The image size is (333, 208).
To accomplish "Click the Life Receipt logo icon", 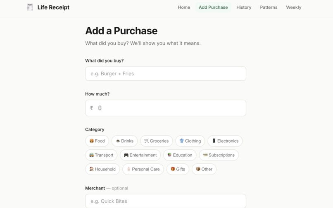I will [30, 7].
